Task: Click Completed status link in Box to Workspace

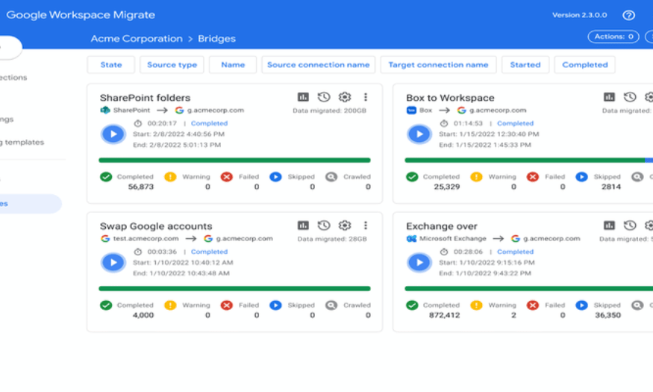Action: click(515, 123)
